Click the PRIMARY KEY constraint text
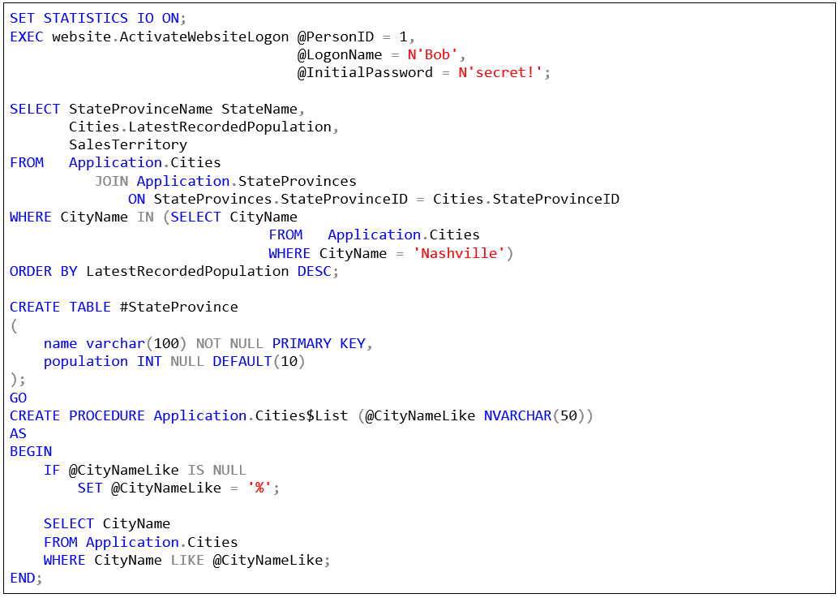 click(x=319, y=343)
